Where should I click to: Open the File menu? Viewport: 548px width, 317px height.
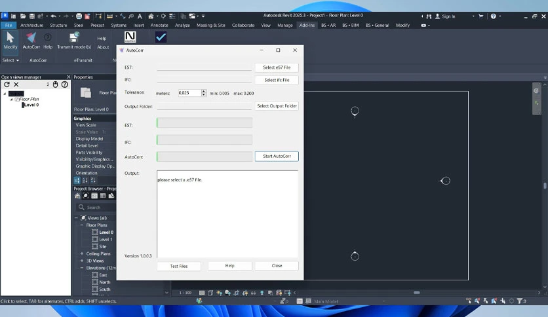tap(9, 25)
